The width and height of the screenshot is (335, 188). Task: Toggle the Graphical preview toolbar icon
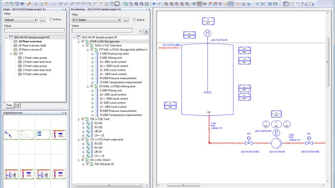point(117,4)
